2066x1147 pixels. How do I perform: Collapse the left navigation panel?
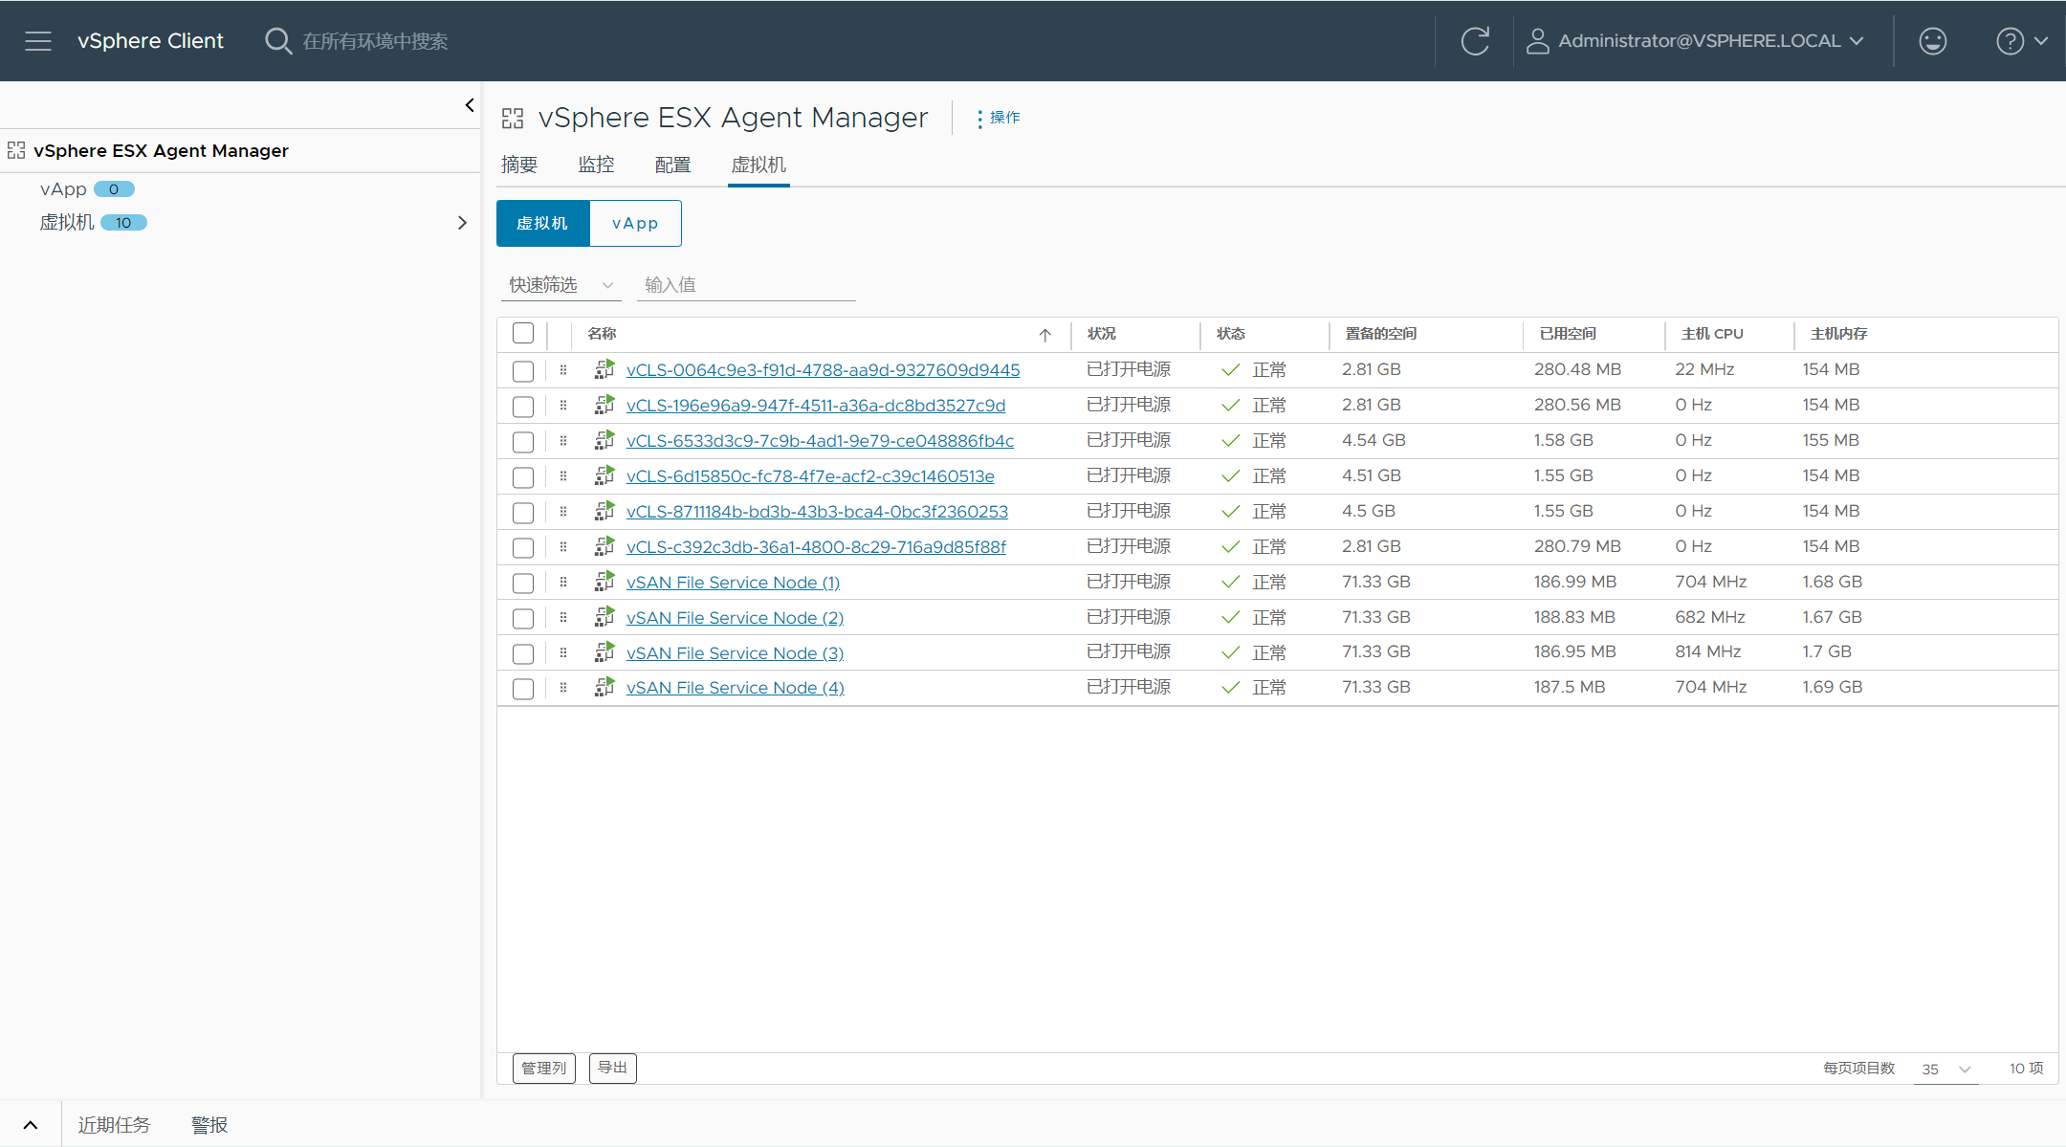click(470, 105)
